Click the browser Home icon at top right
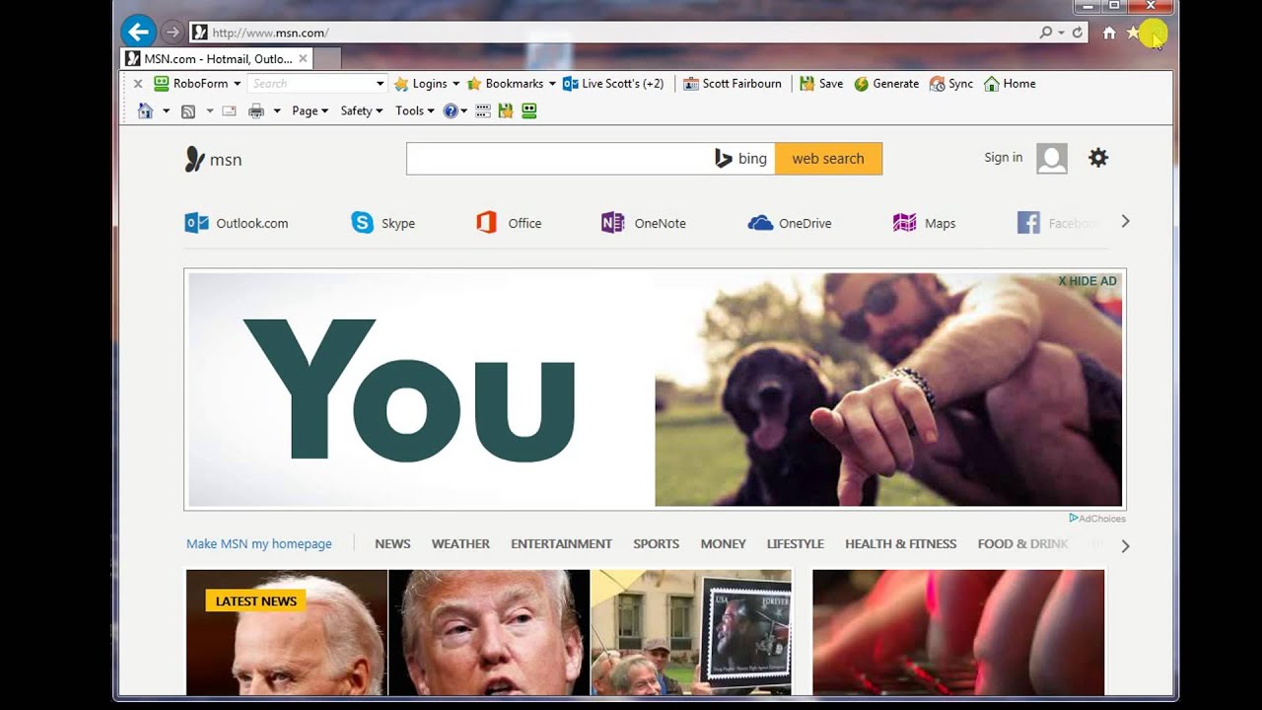Viewport: 1262px width, 710px height. (x=1109, y=33)
